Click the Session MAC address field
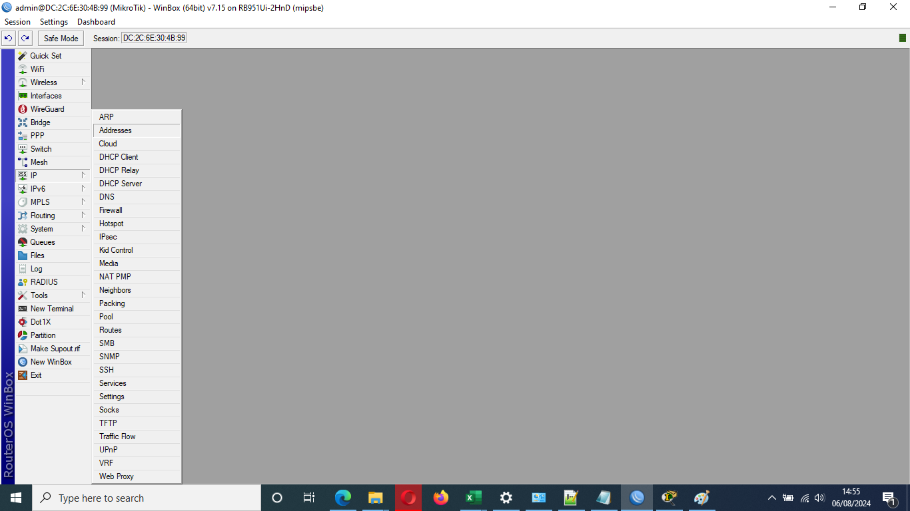This screenshot has height=511, width=910. [154, 38]
